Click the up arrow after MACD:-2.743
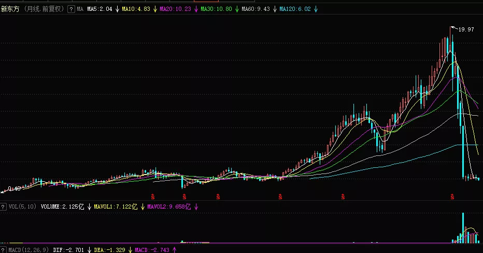 174,250
